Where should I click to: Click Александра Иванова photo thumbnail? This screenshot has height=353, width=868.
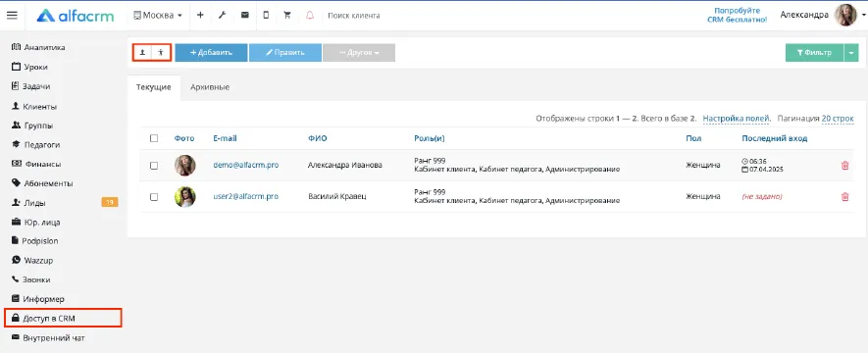pyautogui.click(x=185, y=166)
